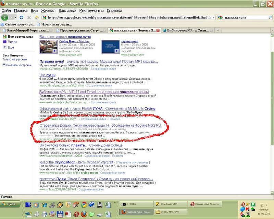Open the navigation history dropdown arrow
Screen dimensions: 274x219
[15, 18]
